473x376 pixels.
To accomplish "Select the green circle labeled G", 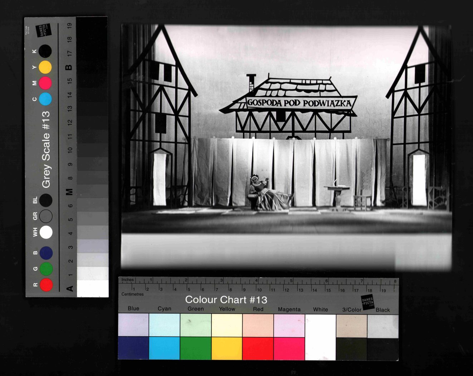I will pyautogui.click(x=46, y=269).
